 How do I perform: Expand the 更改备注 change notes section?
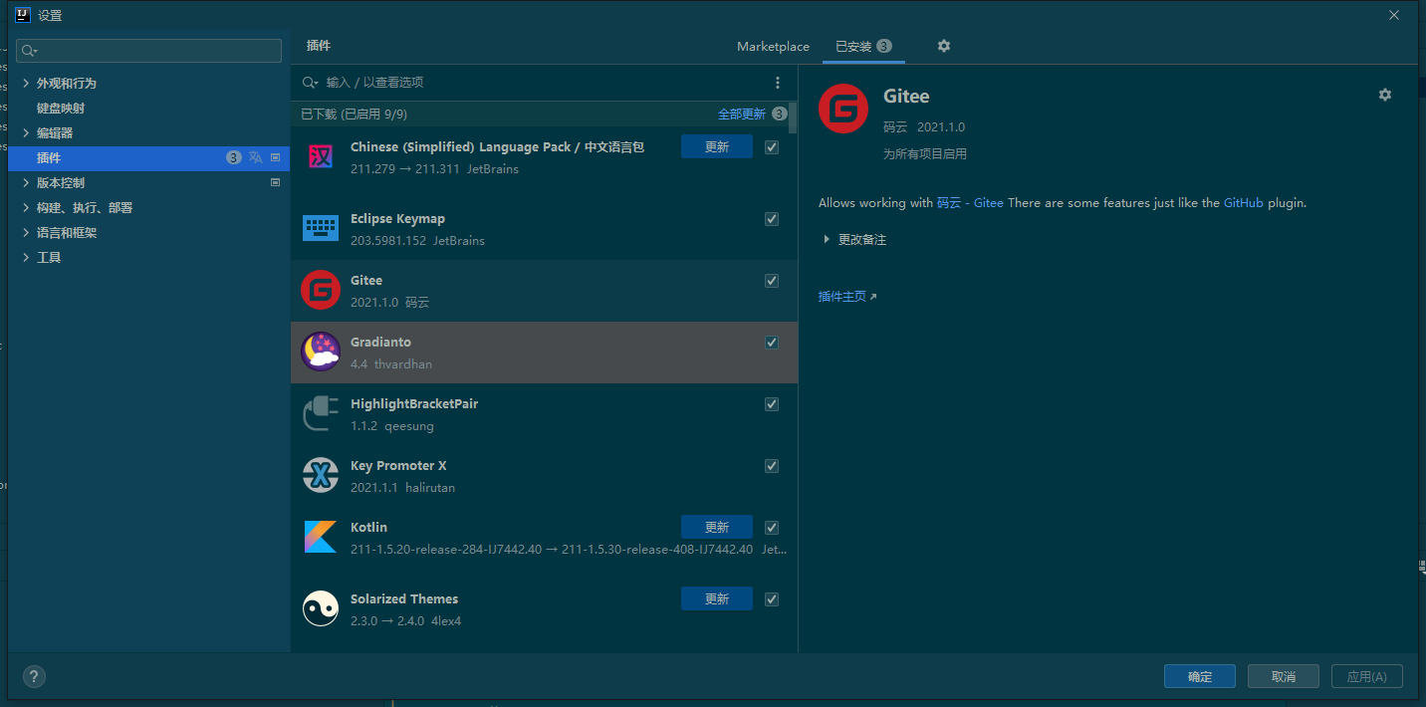(x=827, y=240)
